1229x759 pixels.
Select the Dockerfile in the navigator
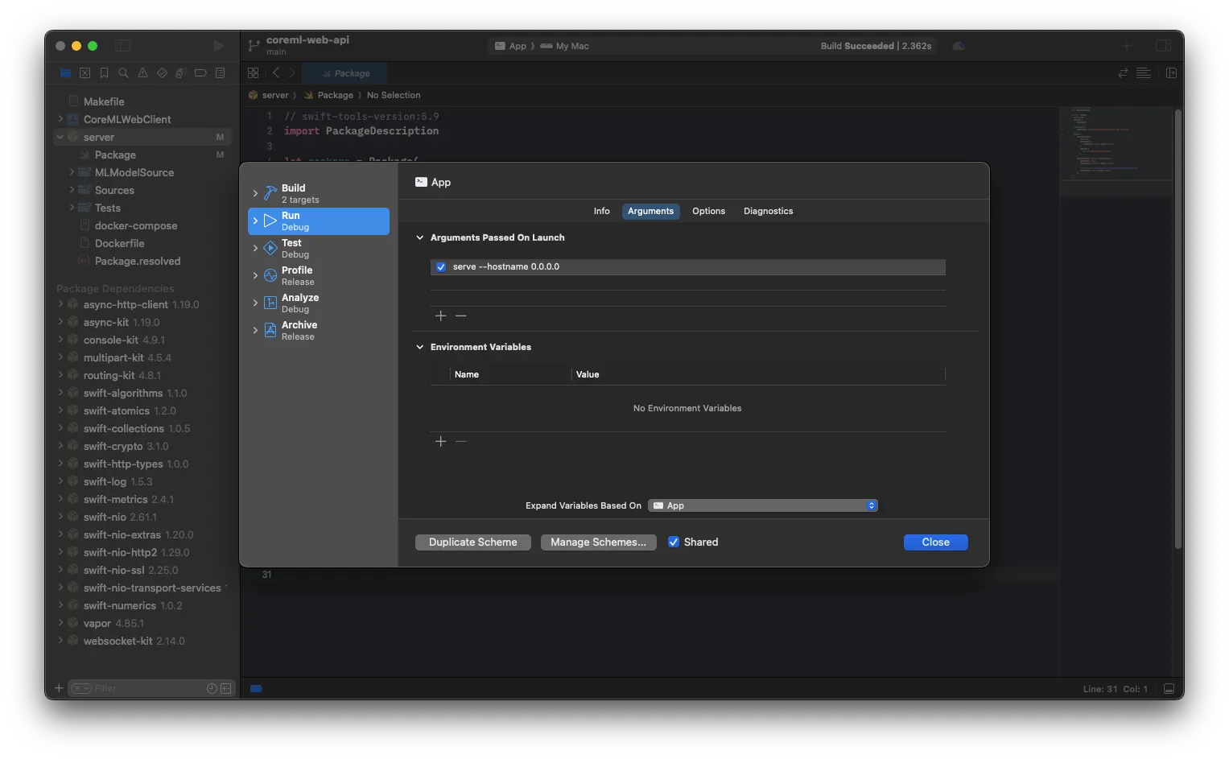pyautogui.click(x=120, y=242)
